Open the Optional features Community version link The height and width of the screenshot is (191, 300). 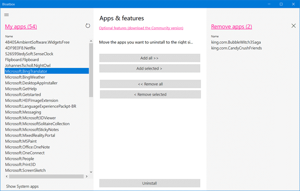pos(141,28)
